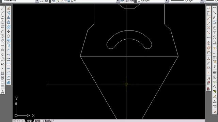This screenshot has width=218, height=122.
Task: Select the Angular dimension tool
Action: tap(215, 42)
